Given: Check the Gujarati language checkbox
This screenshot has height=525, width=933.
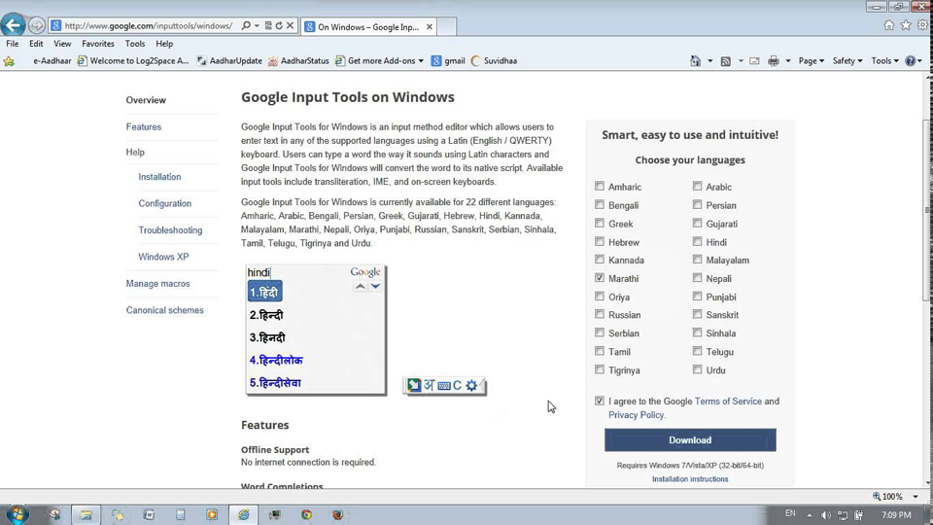Looking at the screenshot, I should (x=697, y=224).
